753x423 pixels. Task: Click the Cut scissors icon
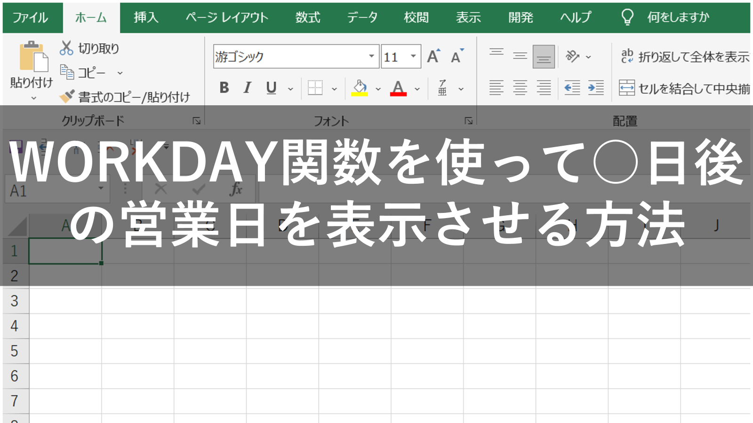[66, 48]
